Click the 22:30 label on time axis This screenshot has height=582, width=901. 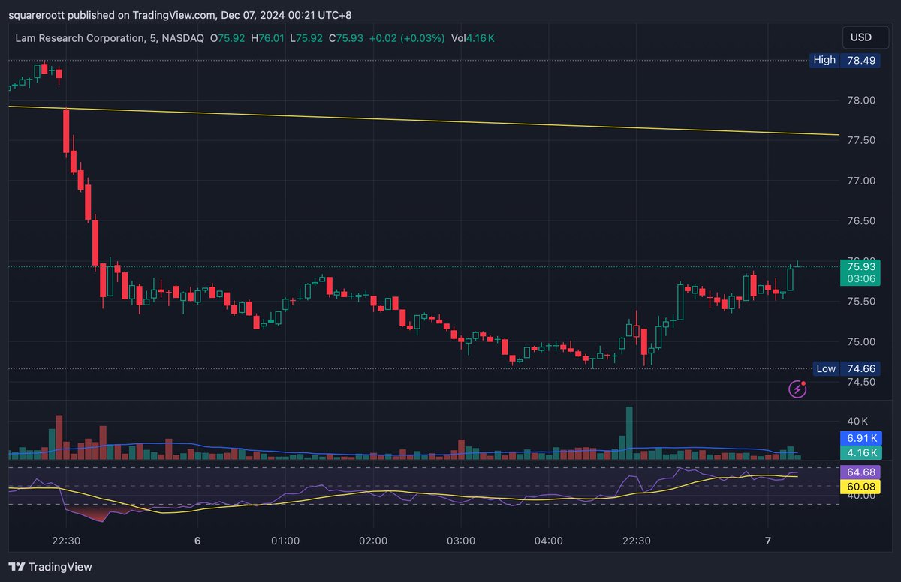pyautogui.click(x=65, y=541)
